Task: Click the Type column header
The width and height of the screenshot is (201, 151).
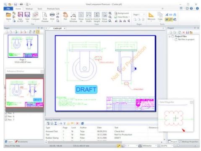Action: tap(48, 128)
